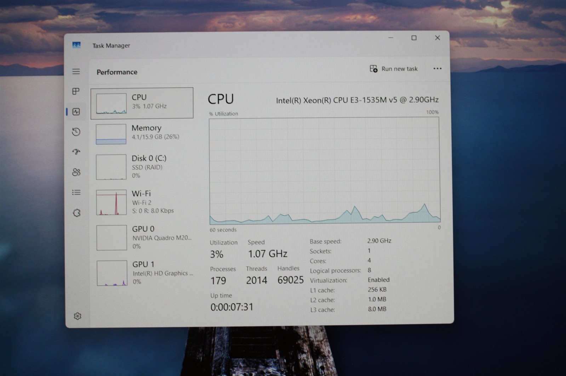Open Task Manager settings gear
Viewport: 566px width, 376px height.
coord(78,316)
